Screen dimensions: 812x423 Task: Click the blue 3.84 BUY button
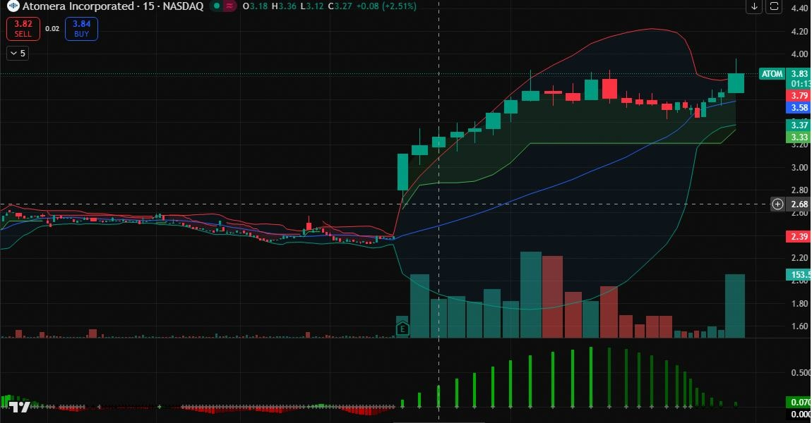(x=81, y=28)
